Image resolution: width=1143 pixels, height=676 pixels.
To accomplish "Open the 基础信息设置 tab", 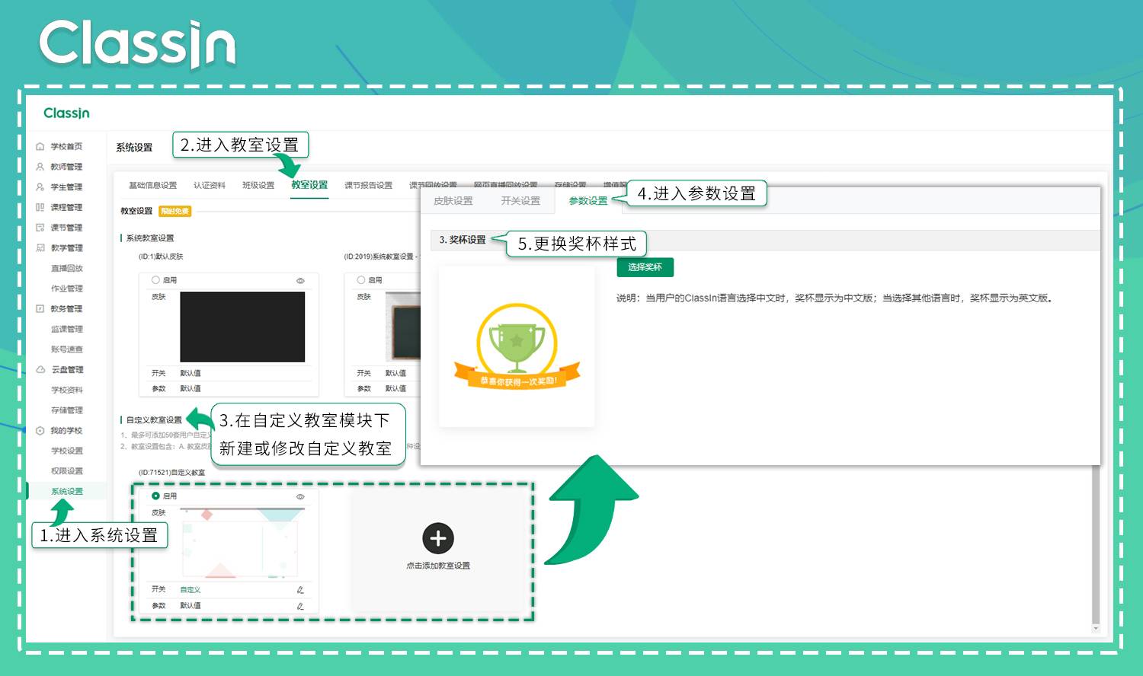I will [152, 185].
